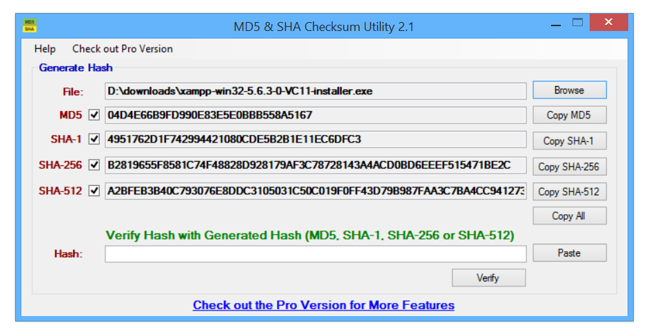This screenshot has width=662, height=336.
Task: Toggle the SHA-1 checkbox
Action: click(x=94, y=140)
